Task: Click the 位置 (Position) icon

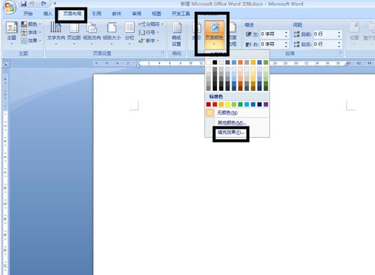Action: click(354, 33)
